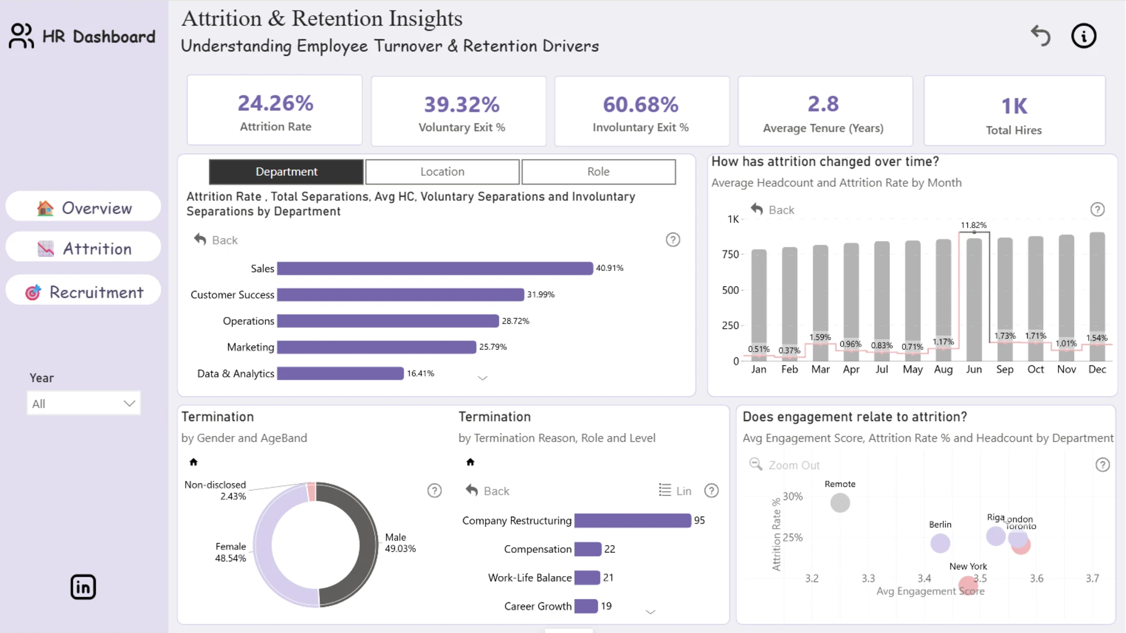
Task: Expand more termination reasons with down chevron
Action: 650,612
